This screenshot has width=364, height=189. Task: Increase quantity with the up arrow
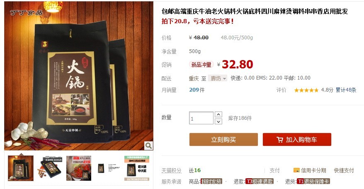(x=218, y=114)
